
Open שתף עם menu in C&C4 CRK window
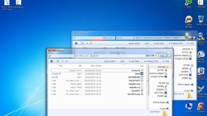tap(135, 61)
